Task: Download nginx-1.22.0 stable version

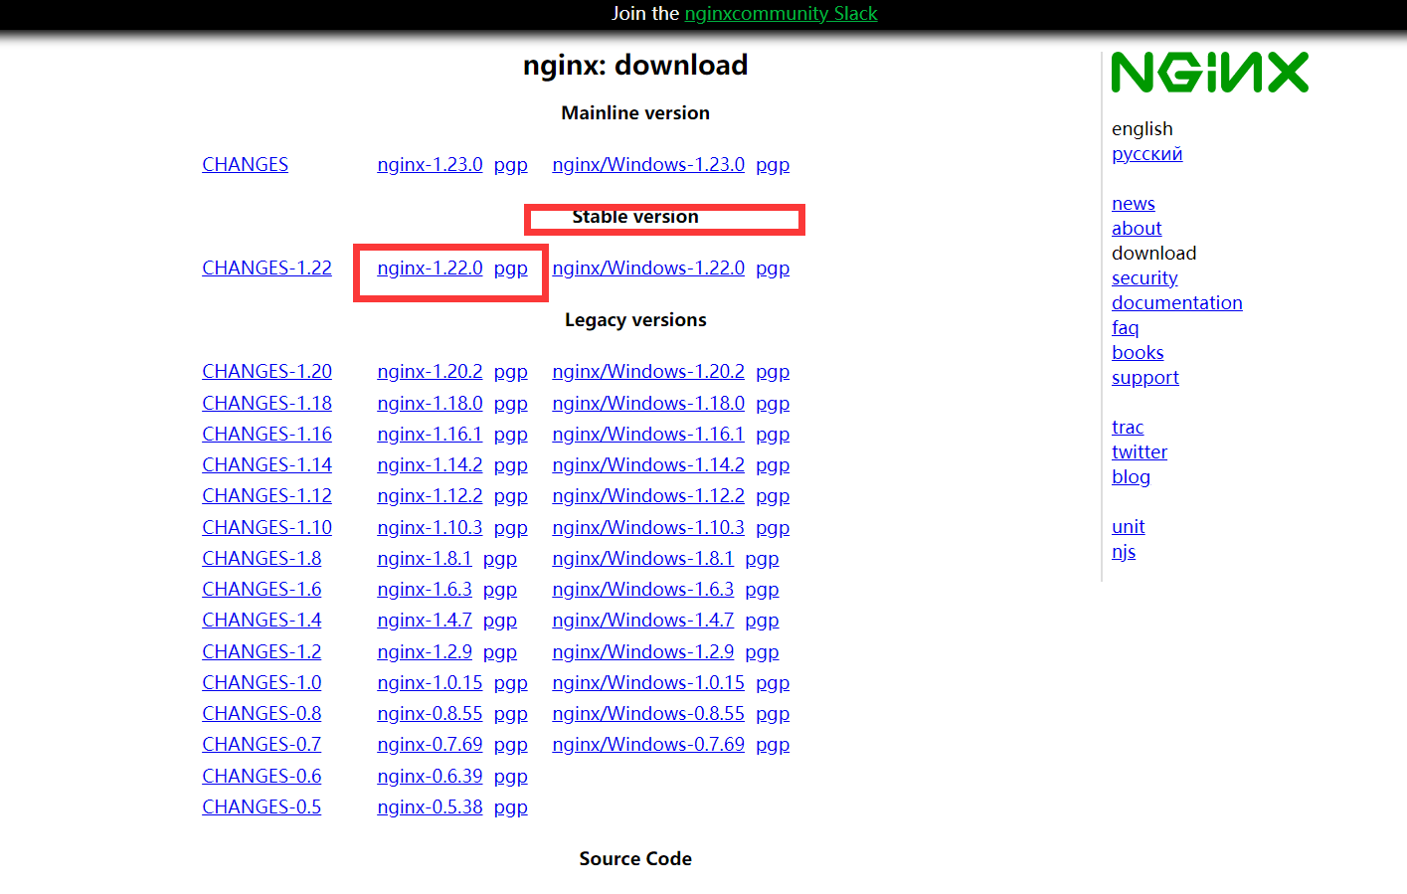Action: click(x=430, y=268)
